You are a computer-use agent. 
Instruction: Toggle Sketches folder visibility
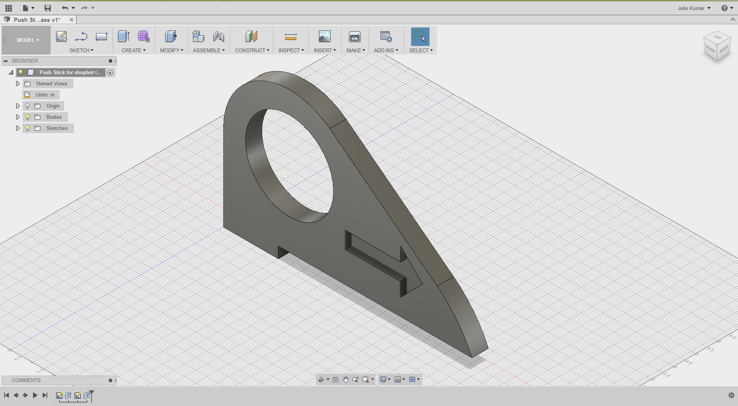tap(27, 128)
